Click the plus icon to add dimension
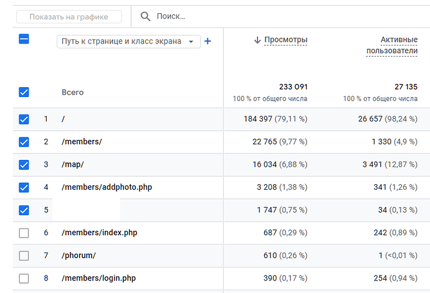The image size is (430, 293). pyautogui.click(x=208, y=41)
